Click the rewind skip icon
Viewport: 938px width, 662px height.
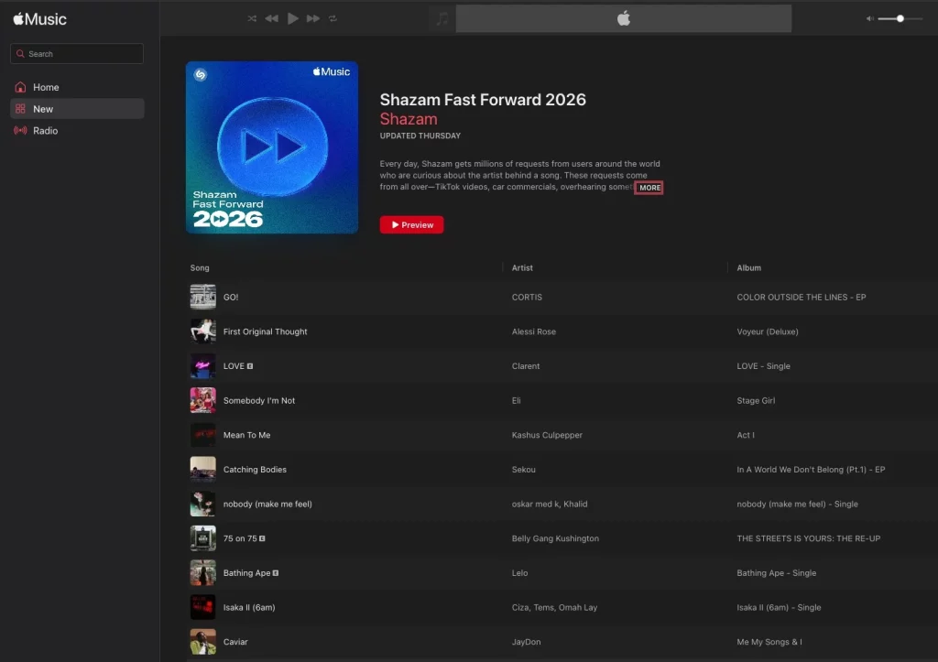[271, 17]
